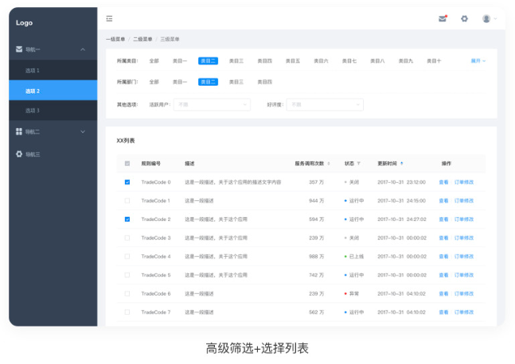The height and width of the screenshot is (364, 515).
Task: Select 类目四 in the 所属部门 filter
Action: (264, 82)
